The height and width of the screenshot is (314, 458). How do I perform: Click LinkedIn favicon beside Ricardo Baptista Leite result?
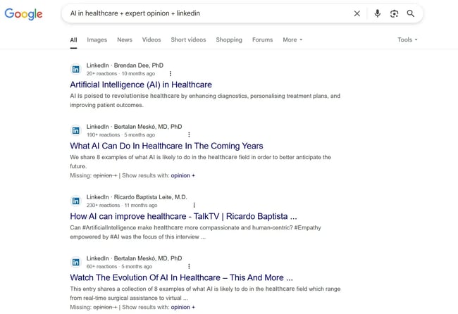pyautogui.click(x=76, y=201)
